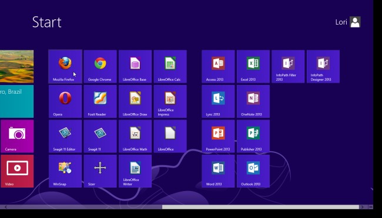Launch the Lync 2013 tile
This screenshot has width=382, height=218.
point(218,101)
